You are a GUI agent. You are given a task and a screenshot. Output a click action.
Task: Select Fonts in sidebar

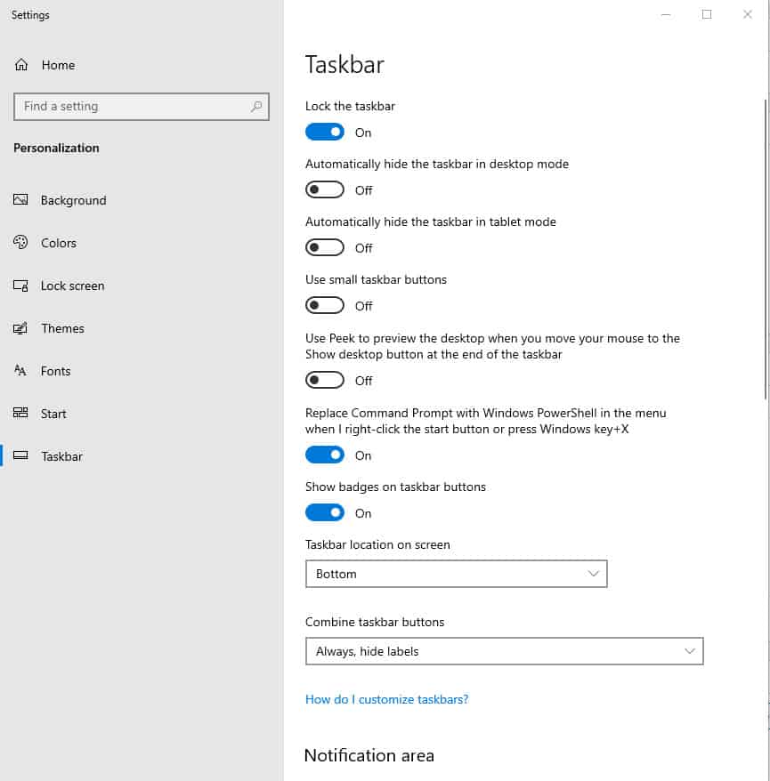point(55,371)
